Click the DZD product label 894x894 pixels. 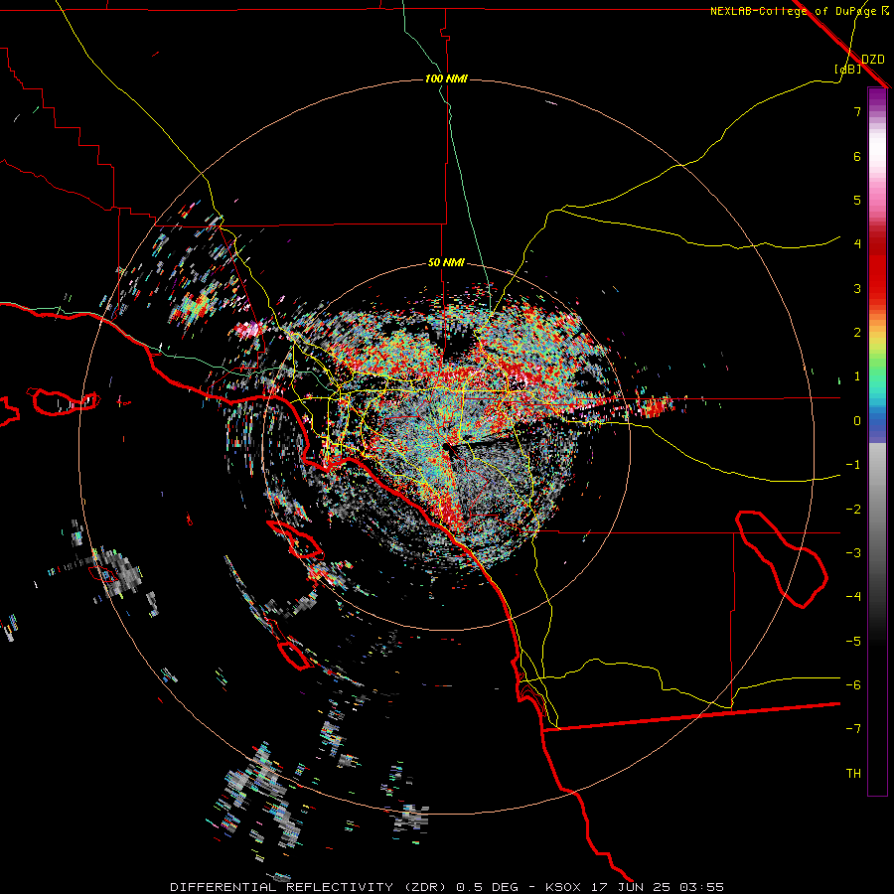873,60
